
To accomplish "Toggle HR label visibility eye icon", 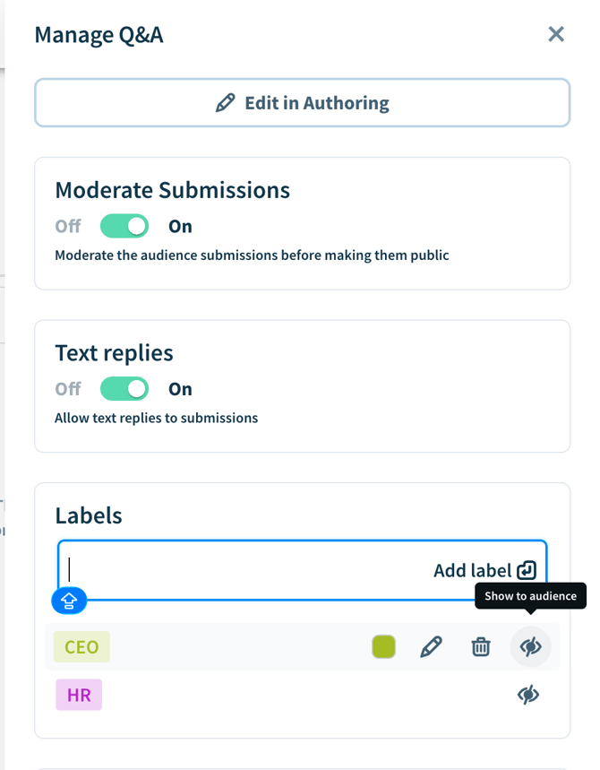I will tap(528, 695).
